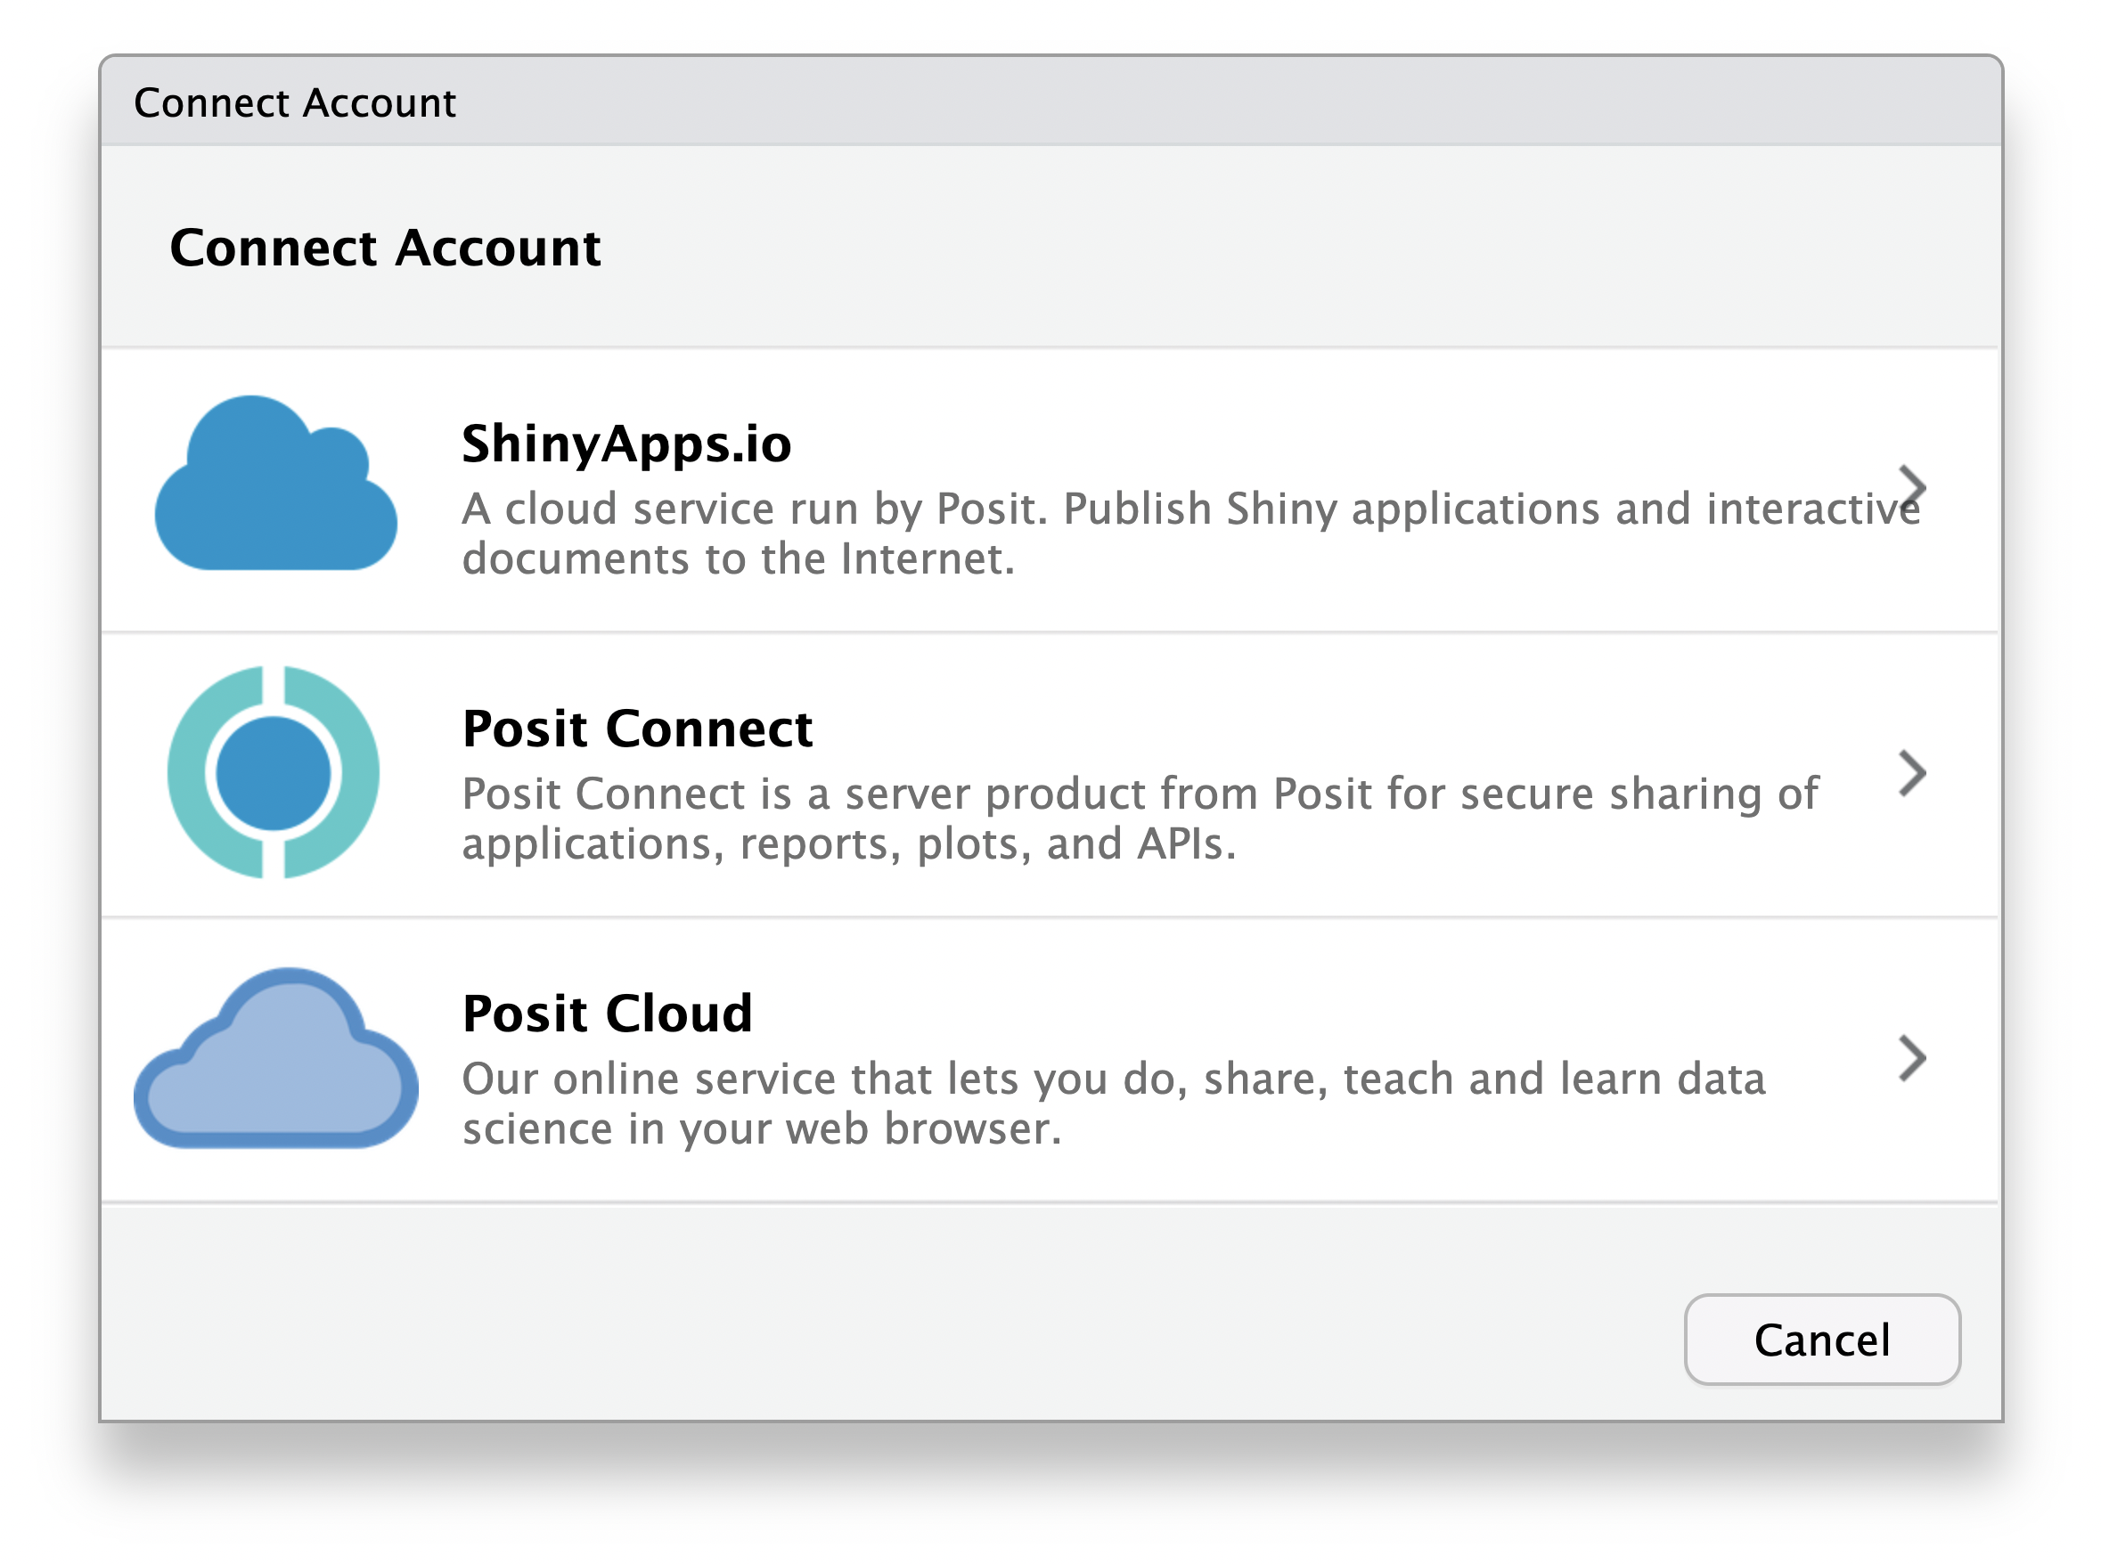Click the Posit Connect teal circular icon

click(274, 772)
